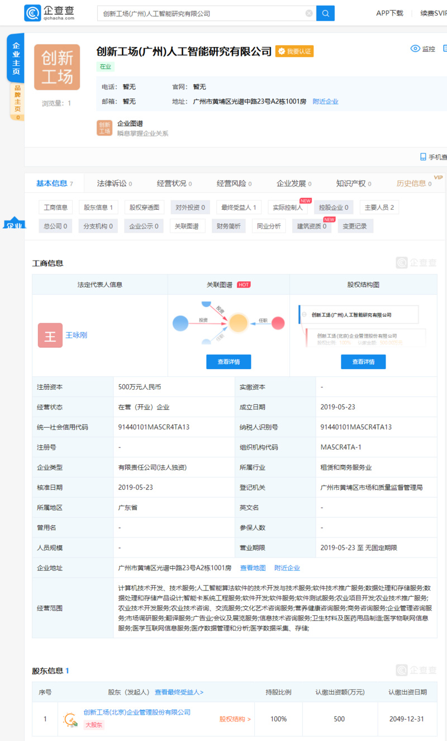
Task: Click the 500万元人民币 registered capital value
Action: (x=140, y=386)
